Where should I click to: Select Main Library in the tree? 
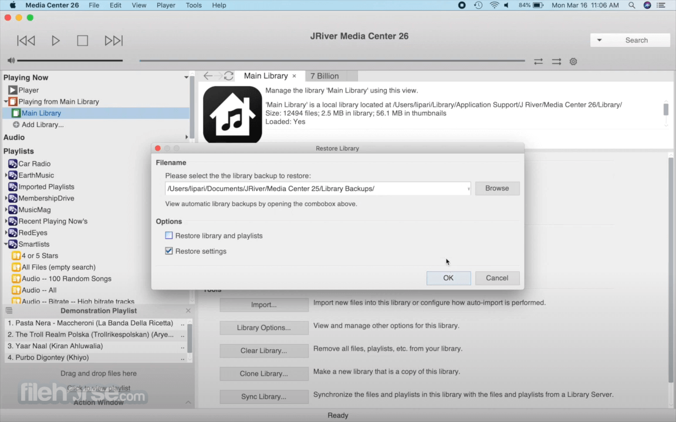[x=41, y=113]
